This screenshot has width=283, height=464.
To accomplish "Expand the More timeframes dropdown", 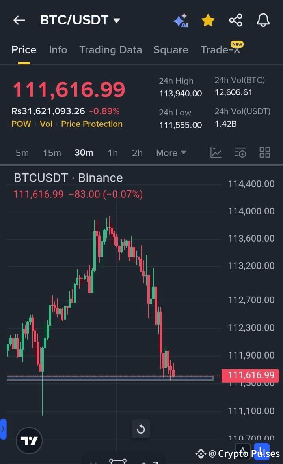I will click(171, 153).
